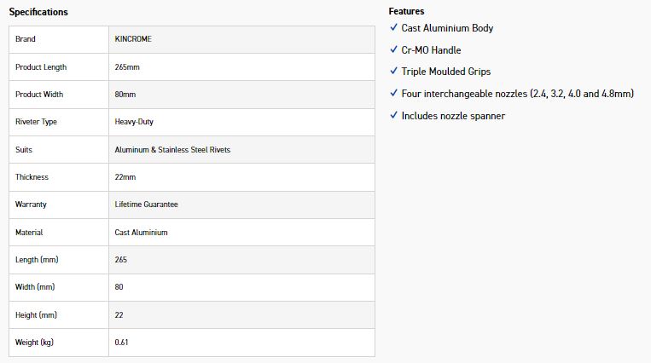Select the 80mm Product Width value
Viewport: 651px width, 363px height.
click(125, 95)
